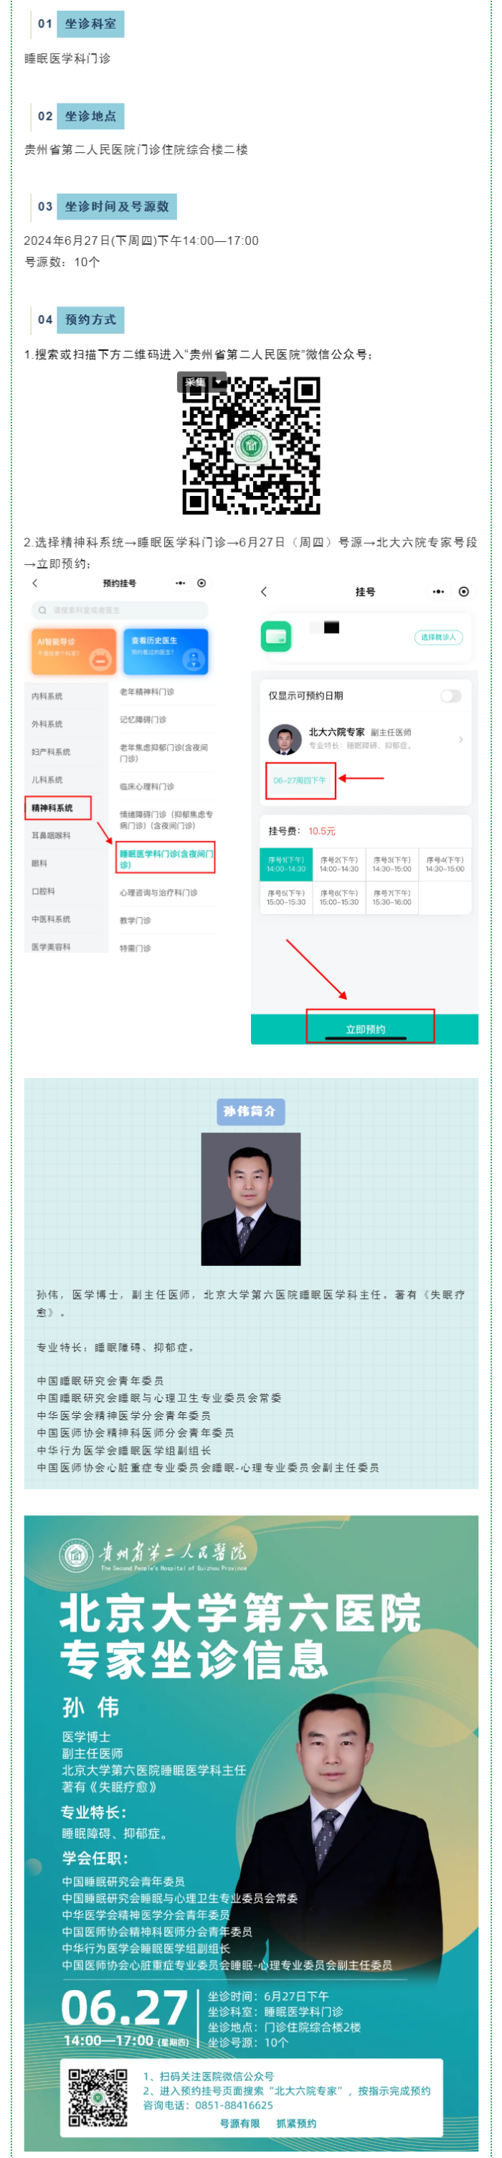Open the 查看历史医生 card

click(x=166, y=652)
